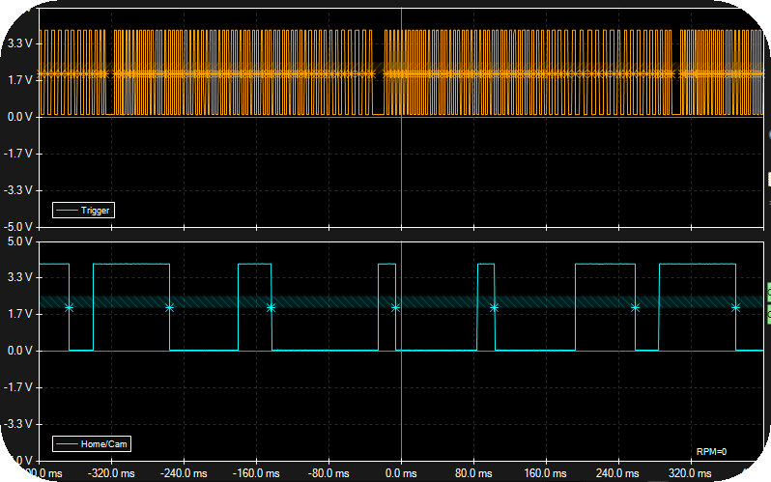
Task: Click the -5.0 V label on Trigger axis
Action: point(19,227)
